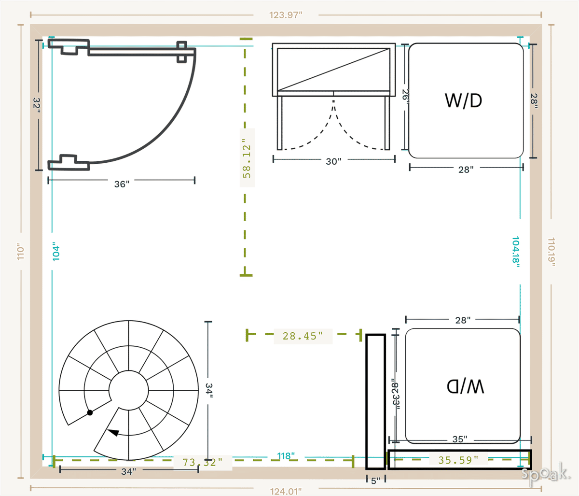Viewport: 579px width, 496px height.
Task: Click the 26" cabinet depth dimension
Action: pos(405,97)
